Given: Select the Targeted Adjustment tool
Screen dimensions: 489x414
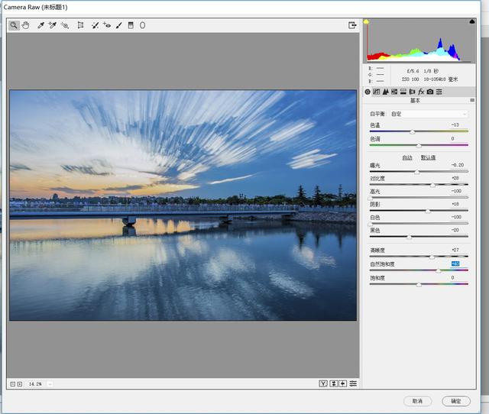Looking at the screenshot, I should click(x=64, y=25).
